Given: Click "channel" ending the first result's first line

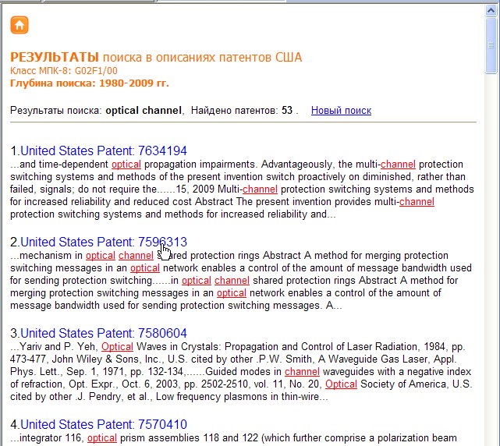Looking at the screenshot, I should 398,165.
